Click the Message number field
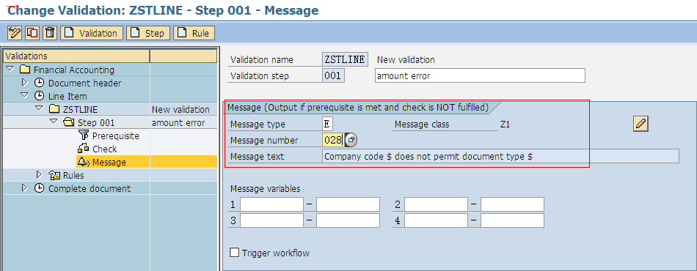The image size is (697, 271). [333, 140]
